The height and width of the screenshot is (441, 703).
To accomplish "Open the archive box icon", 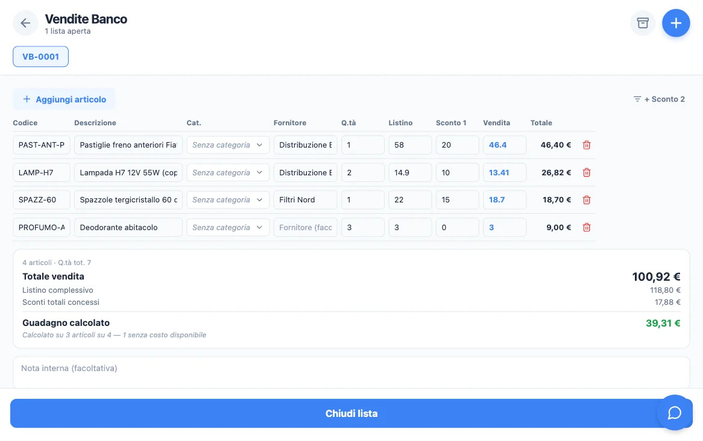I will click(643, 23).
